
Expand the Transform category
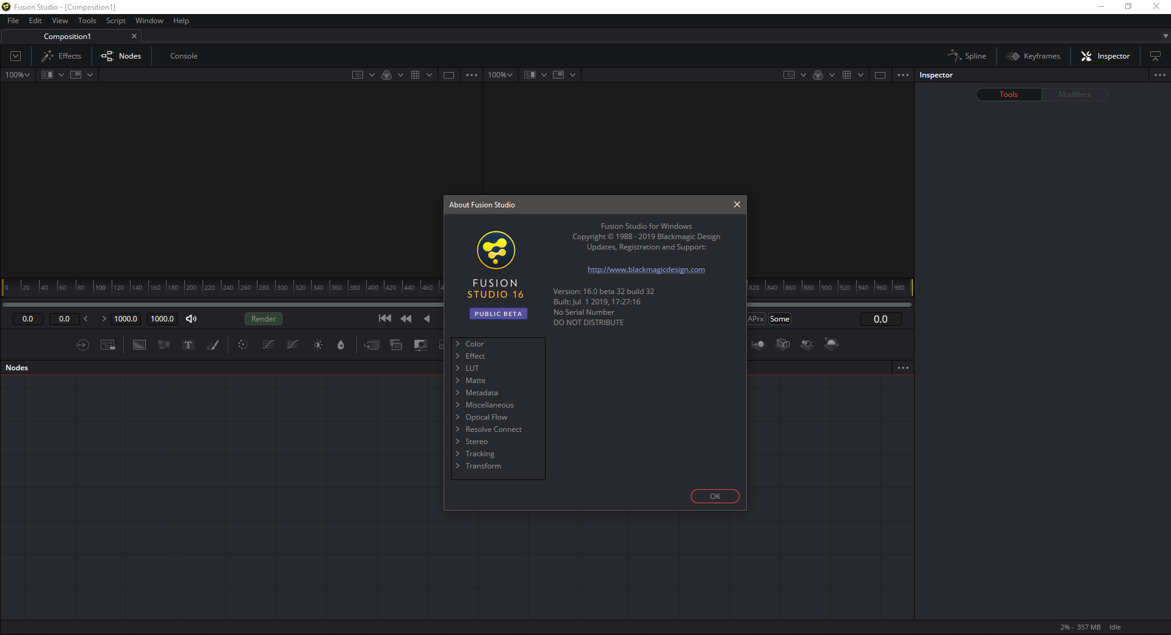(x=458, y=466)
